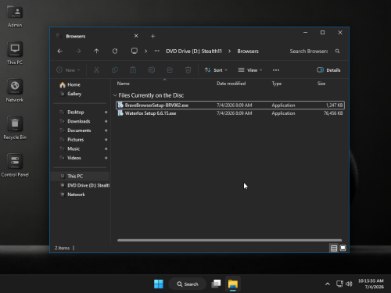
Task: Switch to details list view icon
Action: click(334, 248)
